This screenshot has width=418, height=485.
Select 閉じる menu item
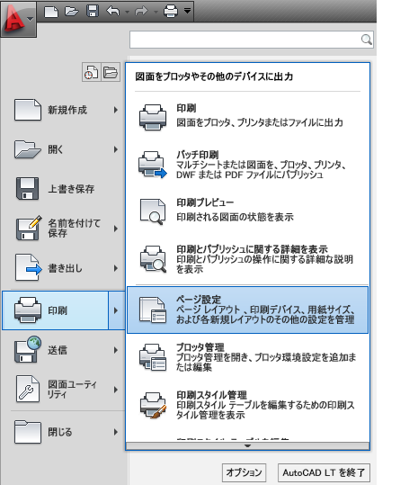(63, 432)
